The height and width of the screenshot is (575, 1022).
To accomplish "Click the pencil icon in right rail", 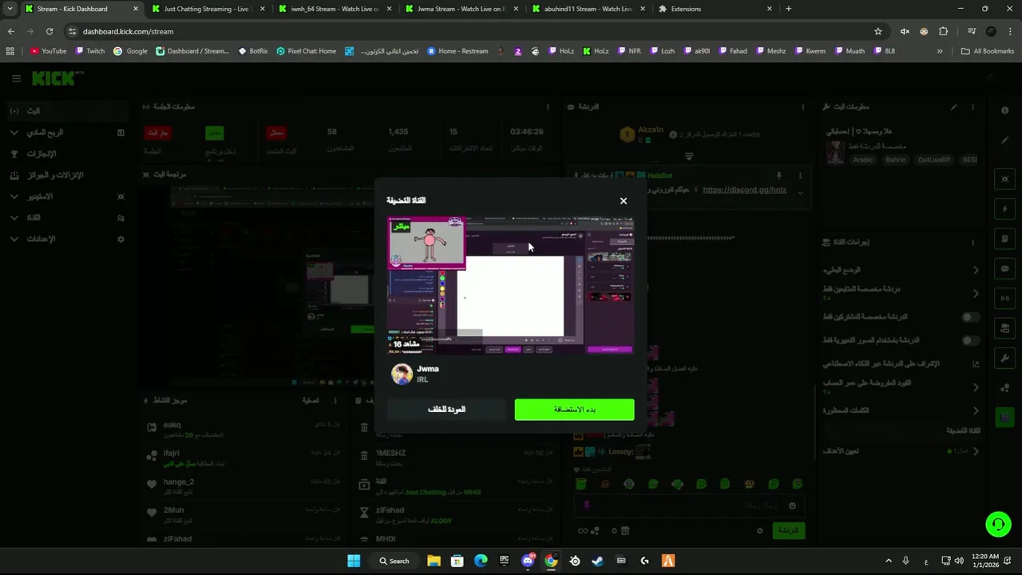I will pos(1005,141).
